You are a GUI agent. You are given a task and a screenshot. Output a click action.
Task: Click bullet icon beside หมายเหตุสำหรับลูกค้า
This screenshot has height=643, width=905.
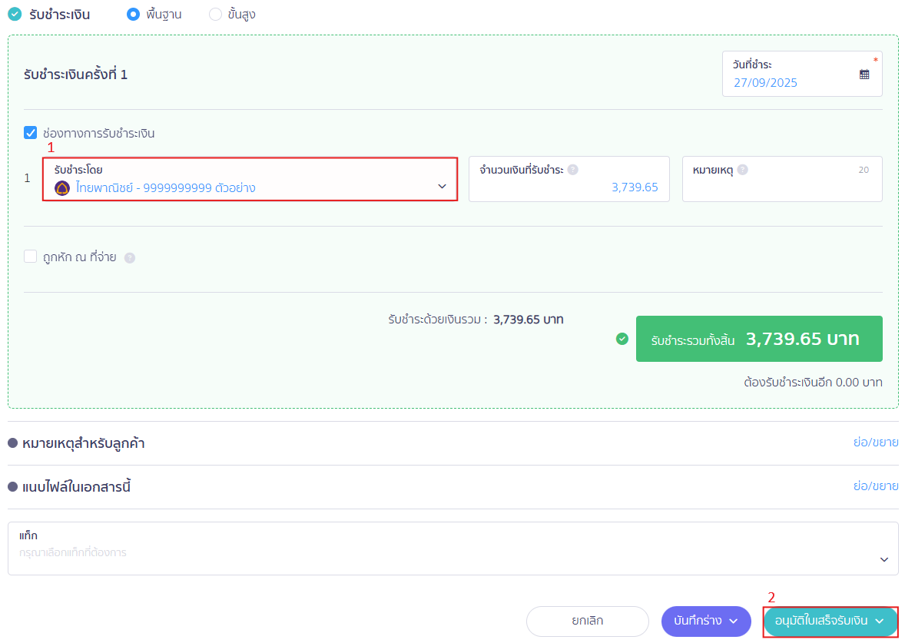point(13,443)
